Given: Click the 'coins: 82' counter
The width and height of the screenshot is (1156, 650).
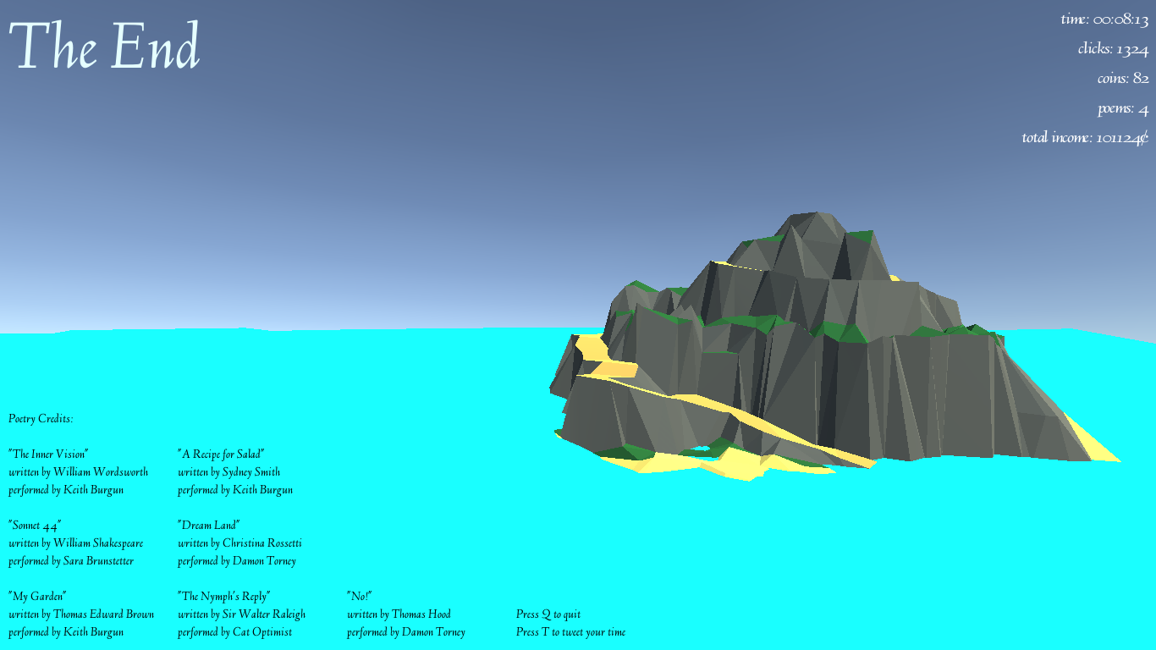Looking at the screenshot, I should tap(1123, 79).
